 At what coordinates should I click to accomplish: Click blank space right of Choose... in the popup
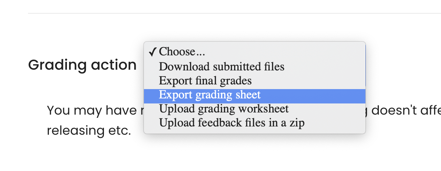(x=284, y=52)
